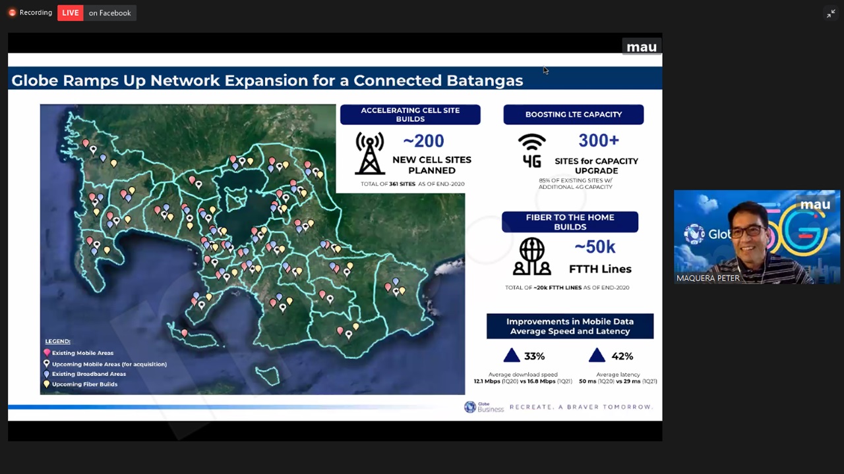This screenshot has width=844, height=474.
Task: Click the 'Average latency' caption
Action: [x=618, y=375]
